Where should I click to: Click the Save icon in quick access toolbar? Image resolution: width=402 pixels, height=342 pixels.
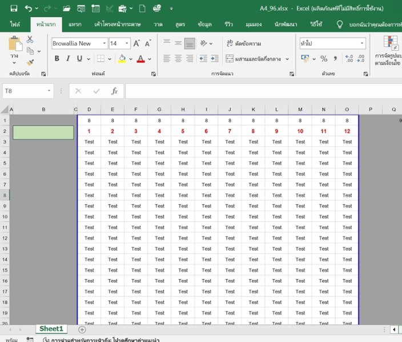pyautogui.click(x=14, y=9)
